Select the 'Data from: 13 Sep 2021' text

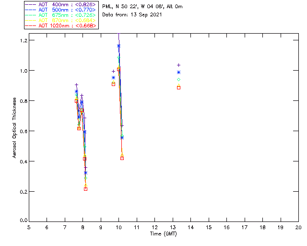point(132,15)
